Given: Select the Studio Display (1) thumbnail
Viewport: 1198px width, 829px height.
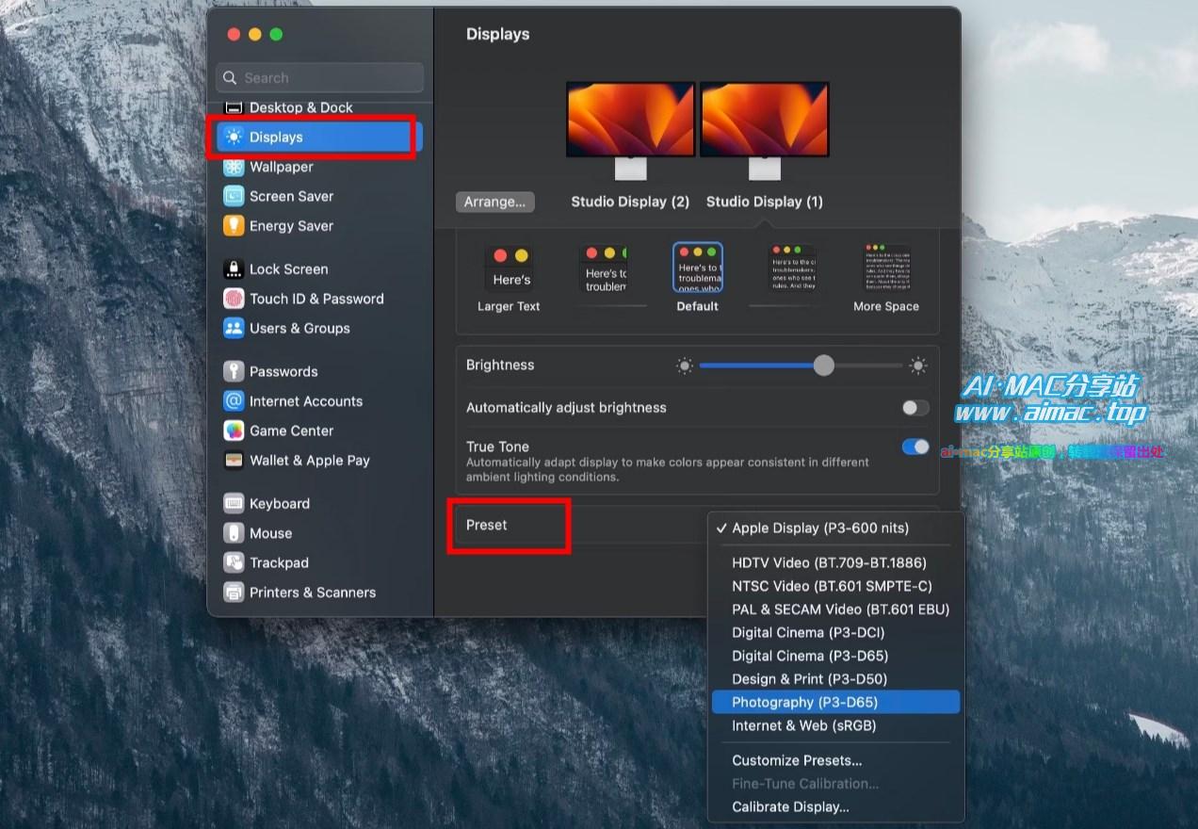Looking at the screenshot, I should coord(765,131).
